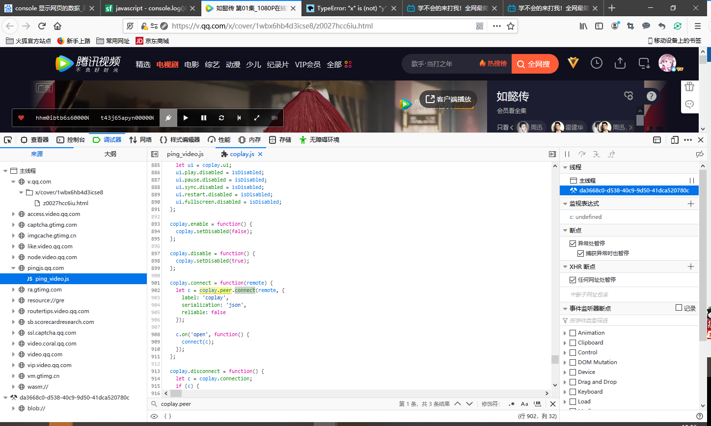The width and height of the screenshot is (711, 426).
Task: Toggle regex search modifier
Action: 512,404
